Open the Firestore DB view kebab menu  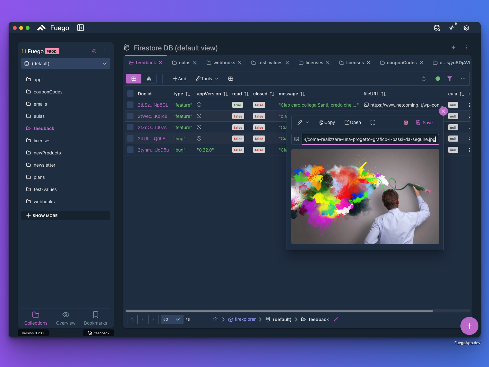pos(466,48)
